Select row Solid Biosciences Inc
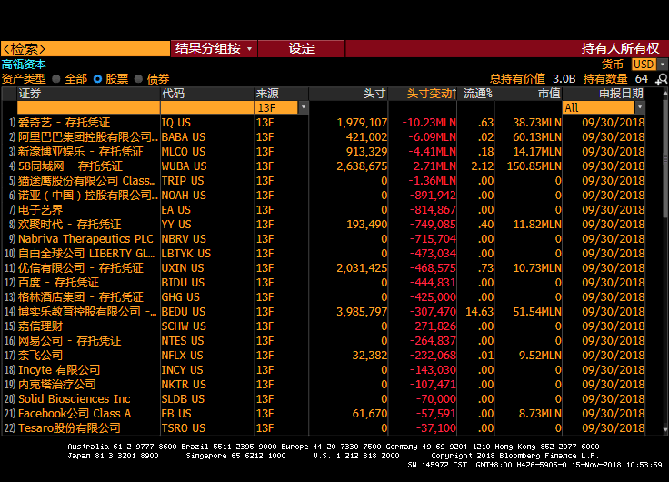Viewport: 669px width, 482px height. coord(324,398)
